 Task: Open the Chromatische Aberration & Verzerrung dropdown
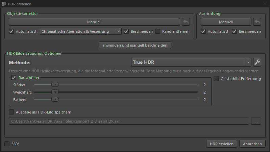click(x=81, y=31)
